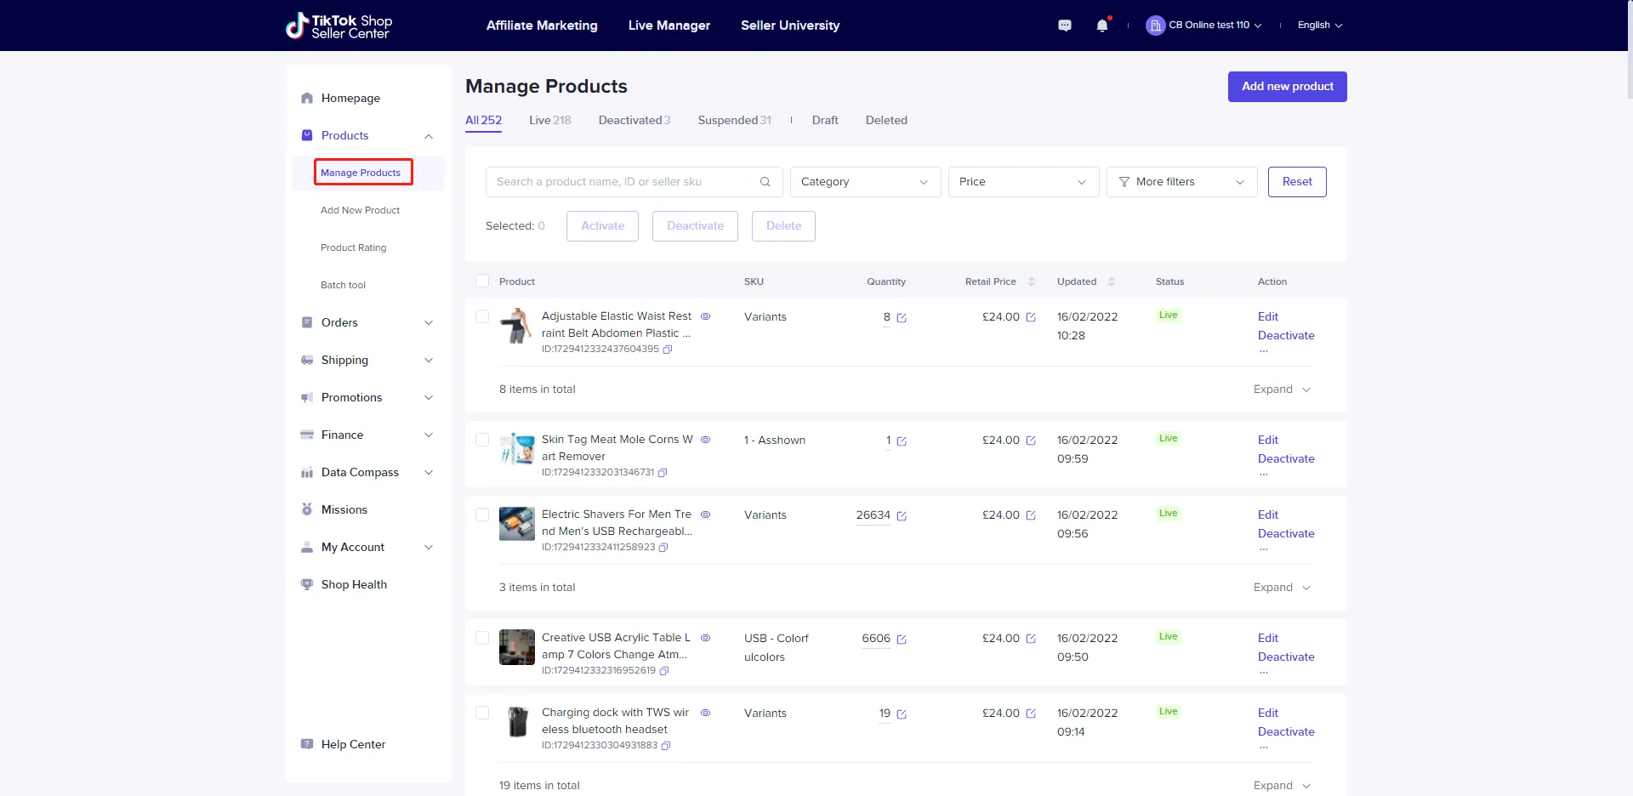
Task: Click the search magnifier icon
Action: point(765,182)
